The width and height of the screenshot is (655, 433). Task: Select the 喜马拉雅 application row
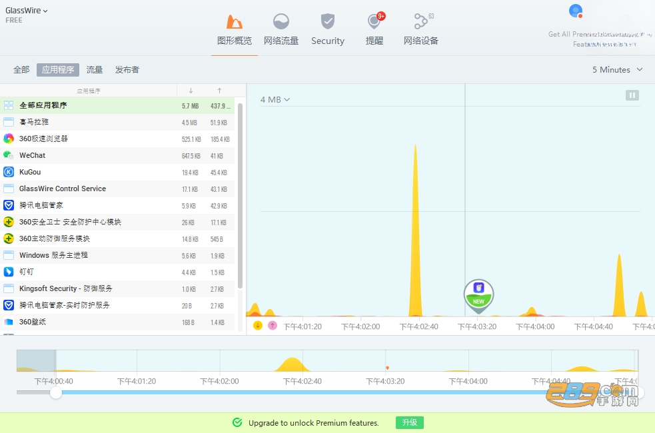(117, 123)
